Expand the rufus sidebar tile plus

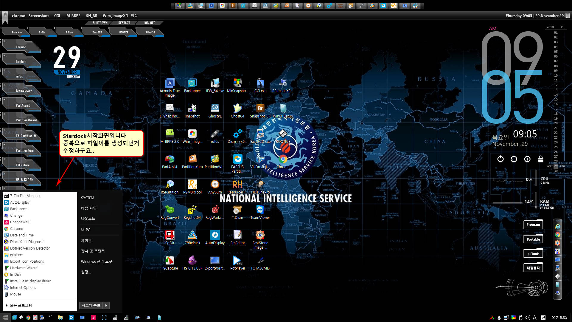click(x=4, y=70)
